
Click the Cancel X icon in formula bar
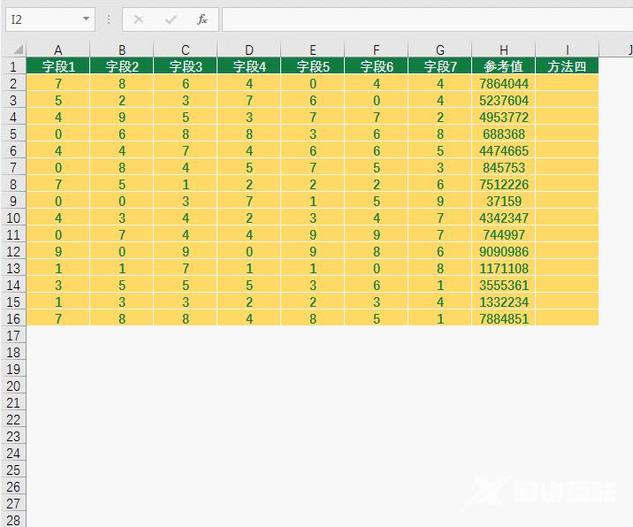coord(139,19)
